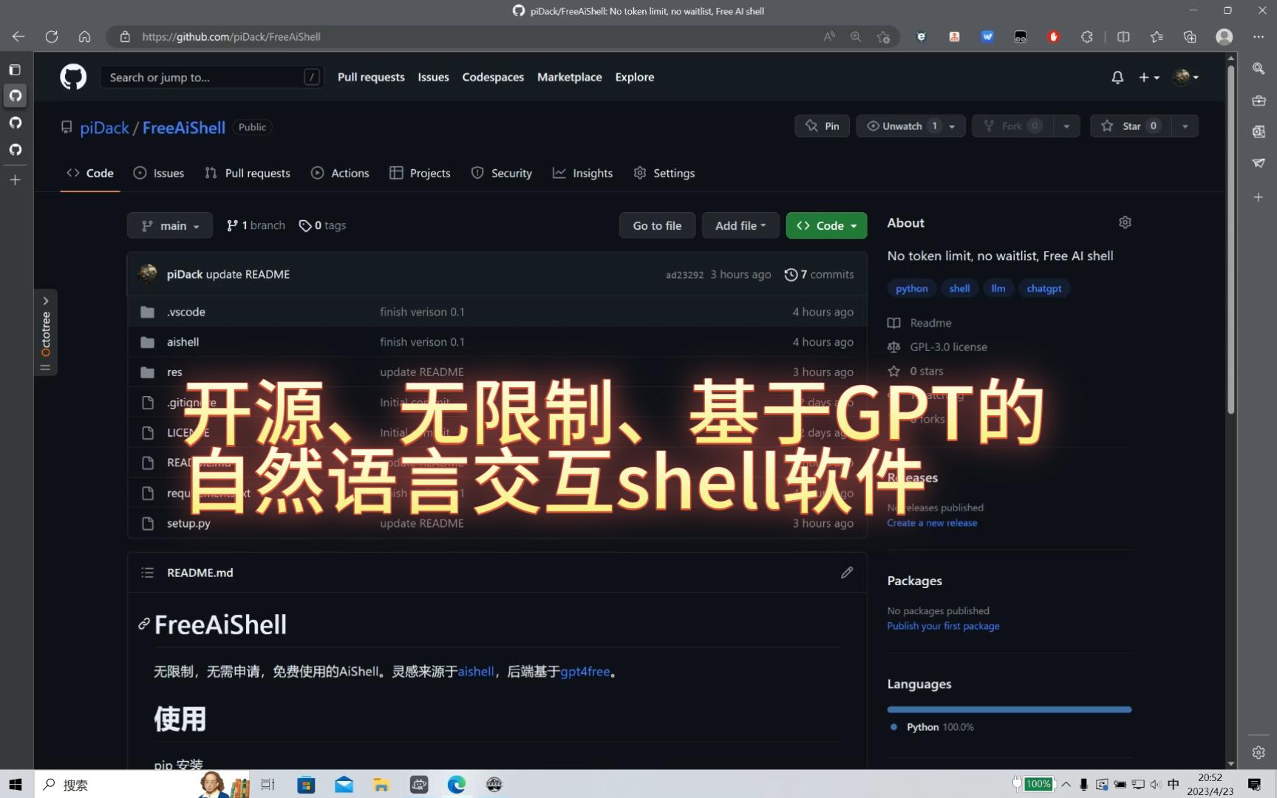Open Marketplace in the GitHub navigation
Screen dimensions: 1277x798
569,77
